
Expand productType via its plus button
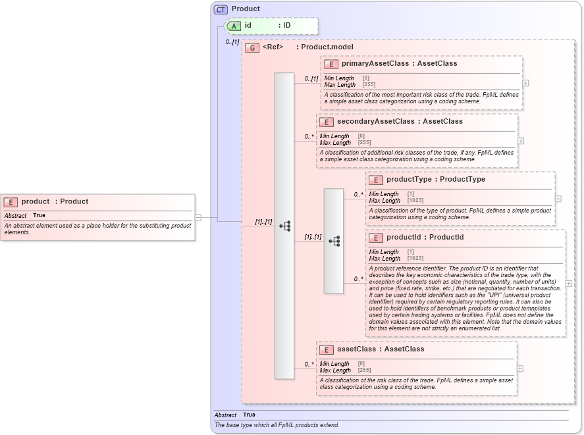557,198
